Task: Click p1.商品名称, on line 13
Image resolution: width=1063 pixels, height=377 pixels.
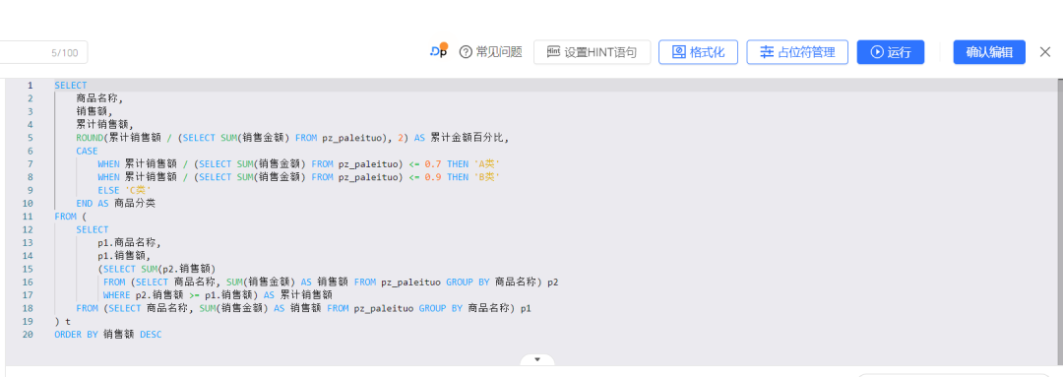Action: (130, 242)
